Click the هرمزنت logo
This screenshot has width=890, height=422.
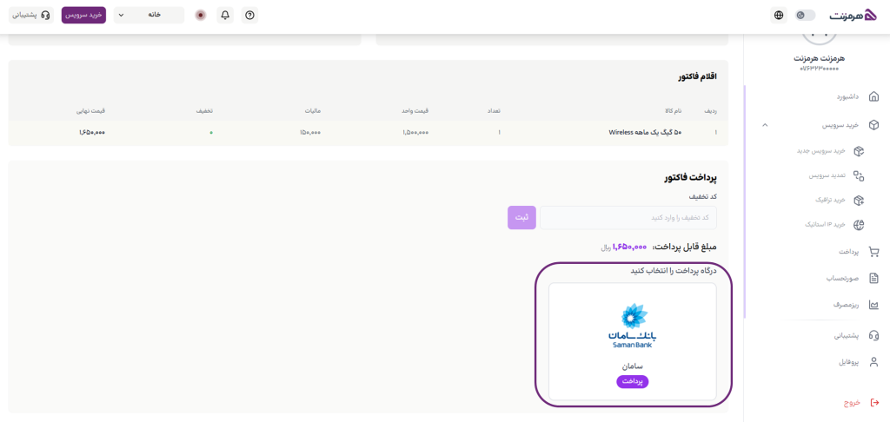click(x=853, y=16)
